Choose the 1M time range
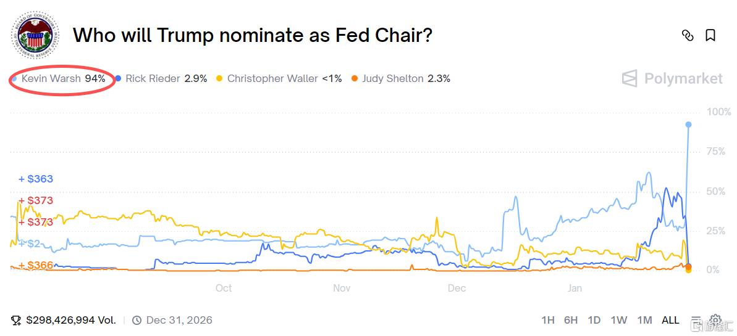This screenshot has height=336, width=737. pyautogui.click(x=644, y=320)
